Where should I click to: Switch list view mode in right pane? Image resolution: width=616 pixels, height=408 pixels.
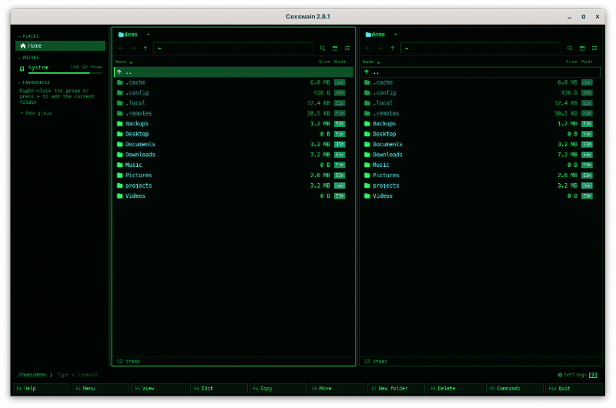[x=594, y=48]
